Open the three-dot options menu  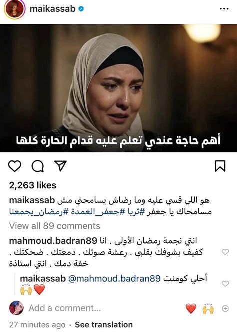tap(224, 9)
